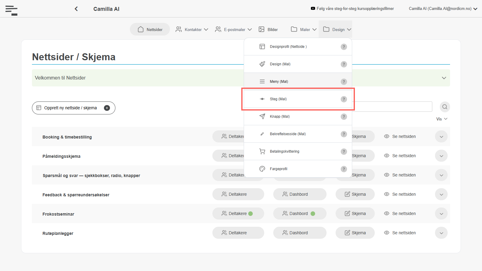Screen dimensions: 482x271
Task: Select the Nettsider tab
Action: point(150,30)
